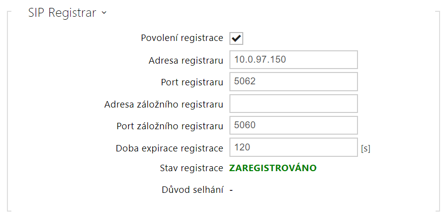Image resolution: width=445 pixels, height=218 pixels.
Task: Click the Povolení registrace label
Action: pyautogui.click(x=182, y=38)
